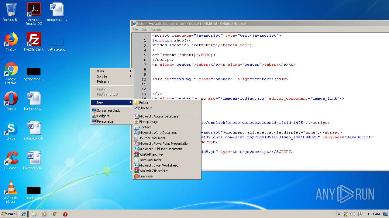Click the Chrome icon in the taskbar
389x218 pixels.
pos(55,214)
